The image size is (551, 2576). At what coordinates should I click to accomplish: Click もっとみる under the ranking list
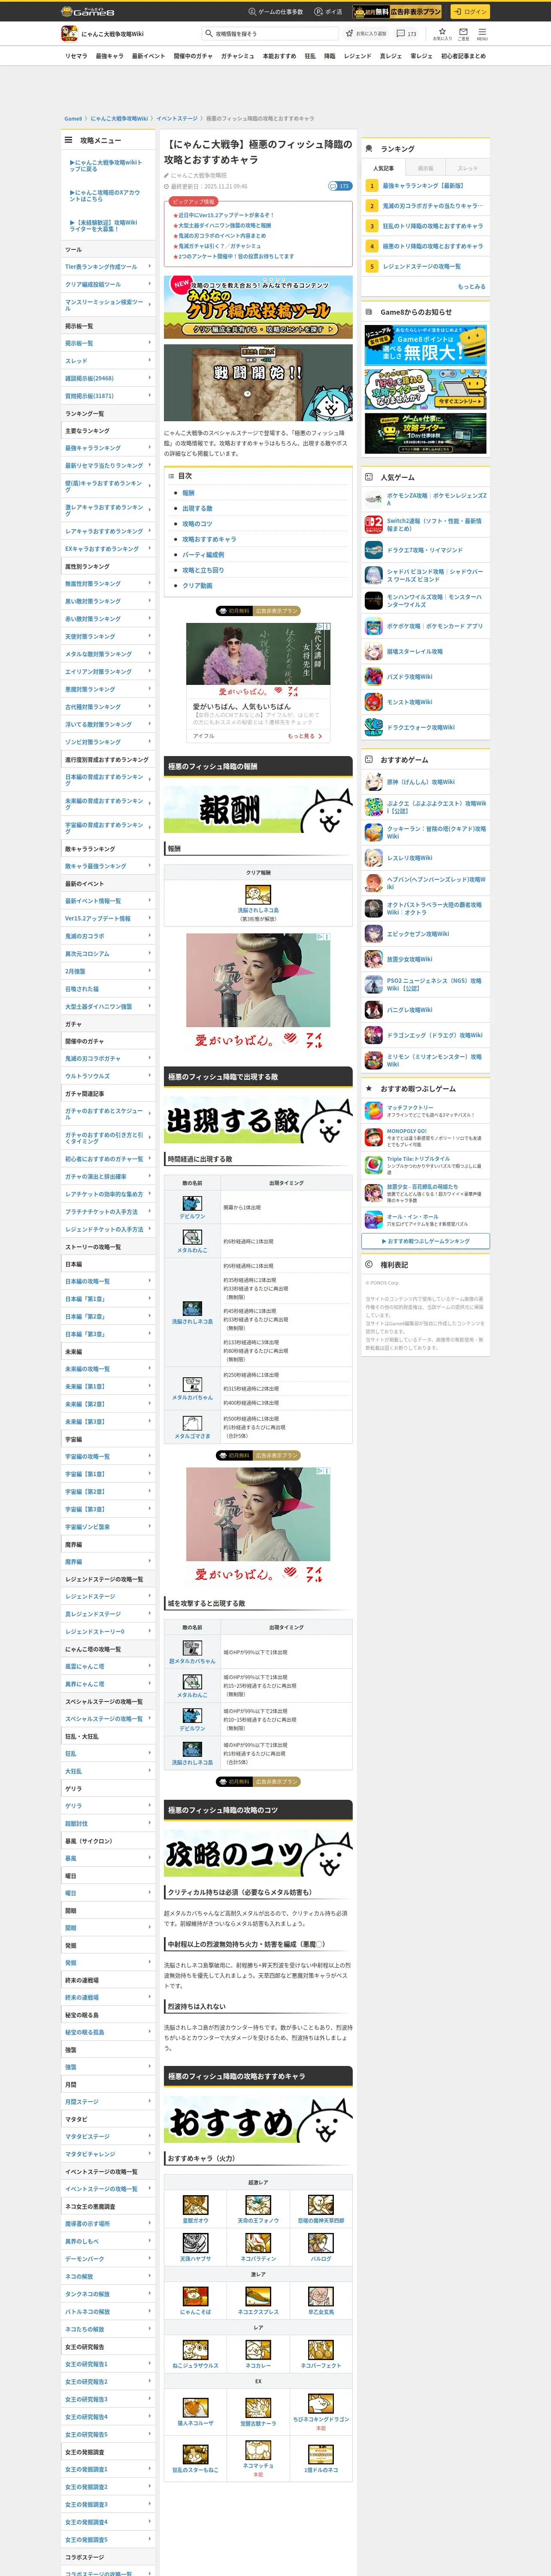[x=471, y=286]
